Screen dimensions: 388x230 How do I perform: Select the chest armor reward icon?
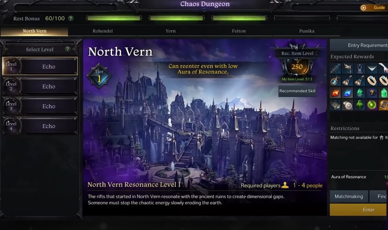click(360, 68)
